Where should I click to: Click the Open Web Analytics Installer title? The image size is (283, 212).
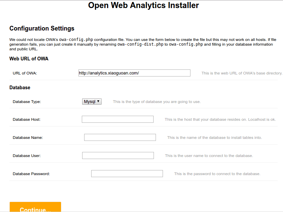143,5
